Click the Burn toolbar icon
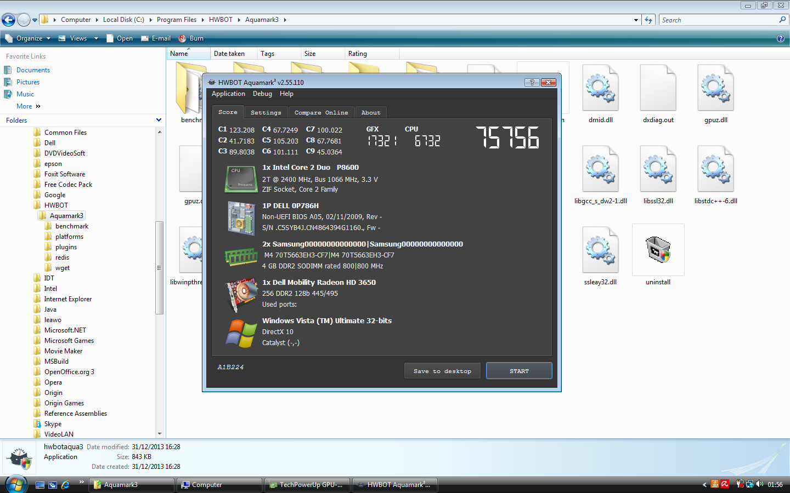790x493 pixels. click(183, 38)
